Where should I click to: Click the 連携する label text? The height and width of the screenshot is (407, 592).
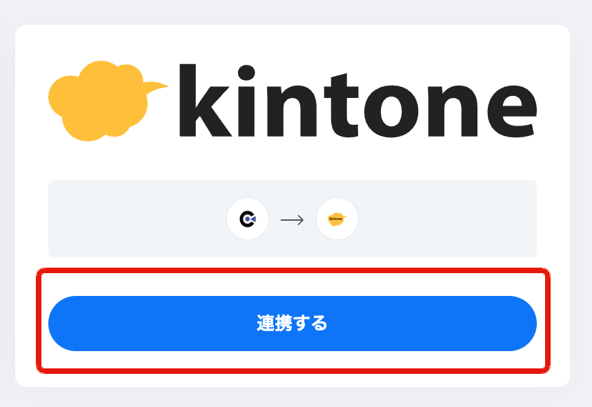pos(293,323)
